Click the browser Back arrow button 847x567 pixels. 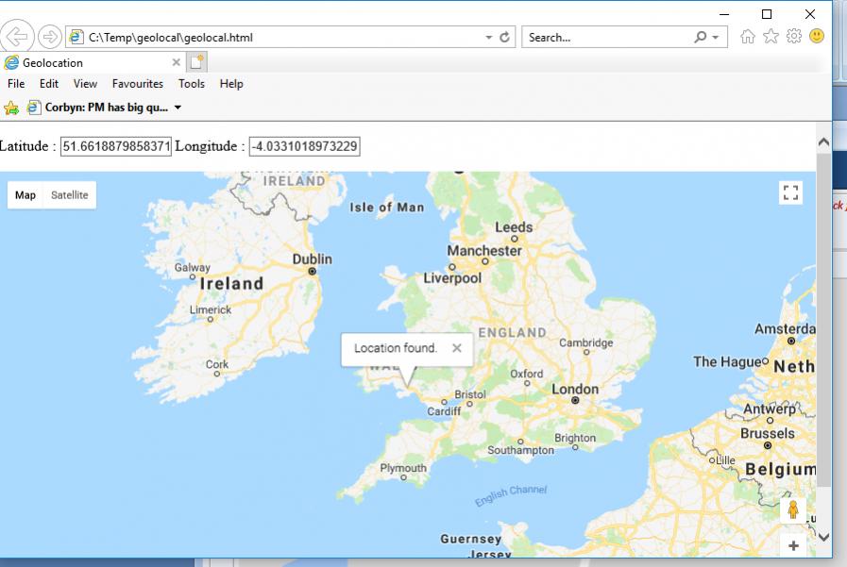pyautogui.click(x=17, y=37)
